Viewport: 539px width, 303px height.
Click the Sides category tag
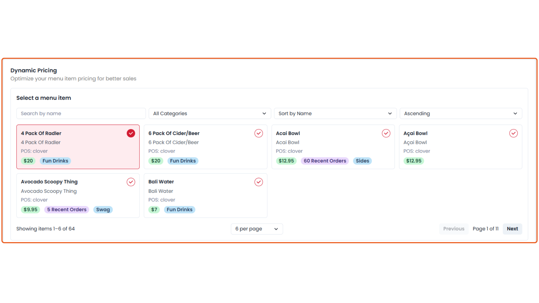[x=362, y=161]
